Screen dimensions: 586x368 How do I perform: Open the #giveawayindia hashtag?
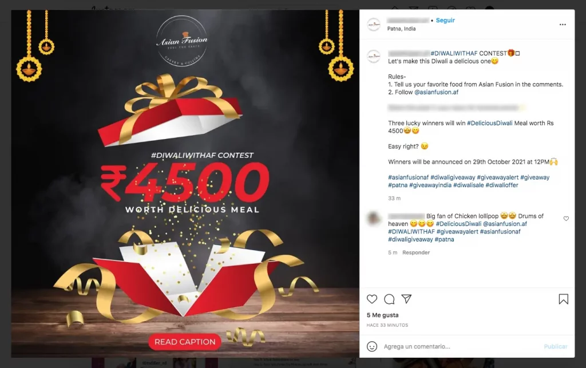(430, 185)
